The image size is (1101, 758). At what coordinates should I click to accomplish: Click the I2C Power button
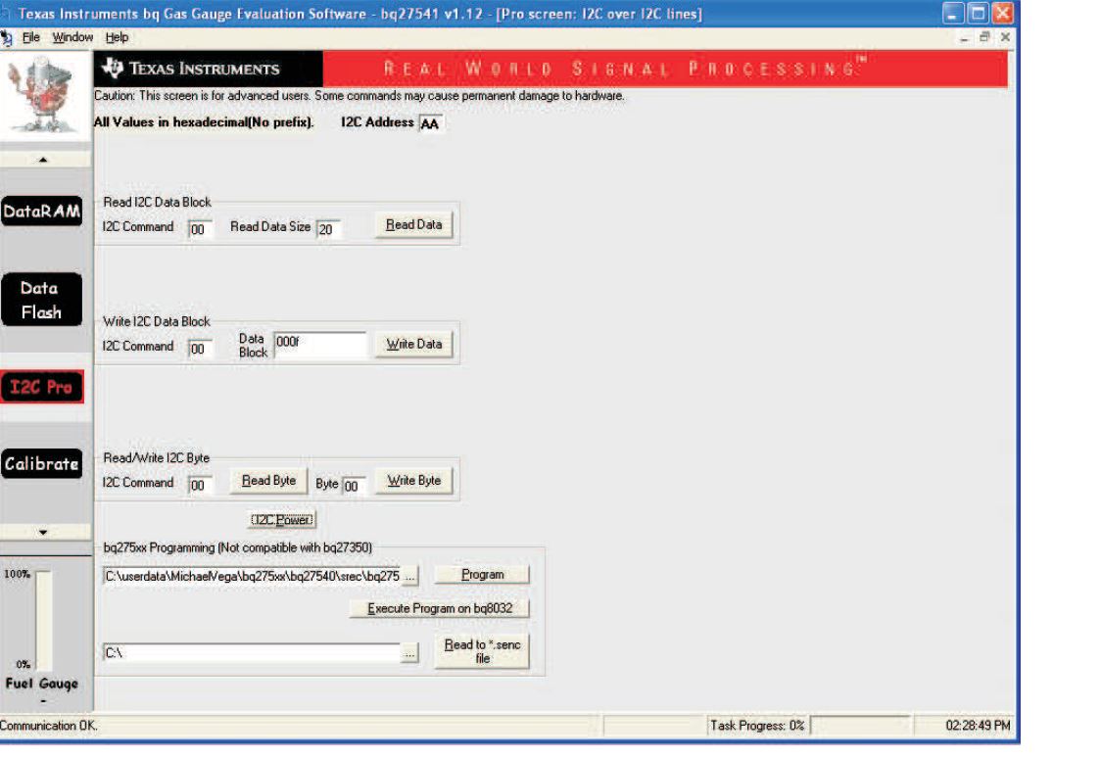(282, 519)
